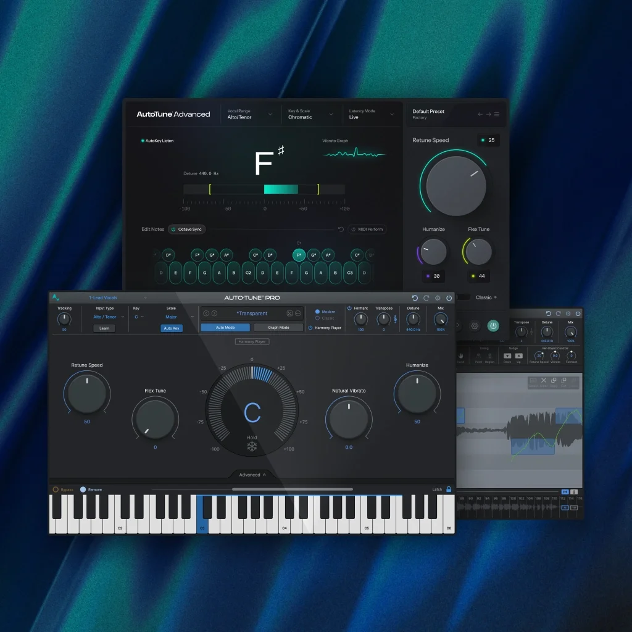632x632 pixels.
Task: Reset edited notes with the undo arrow icon
Action: (x=341, y=230)
